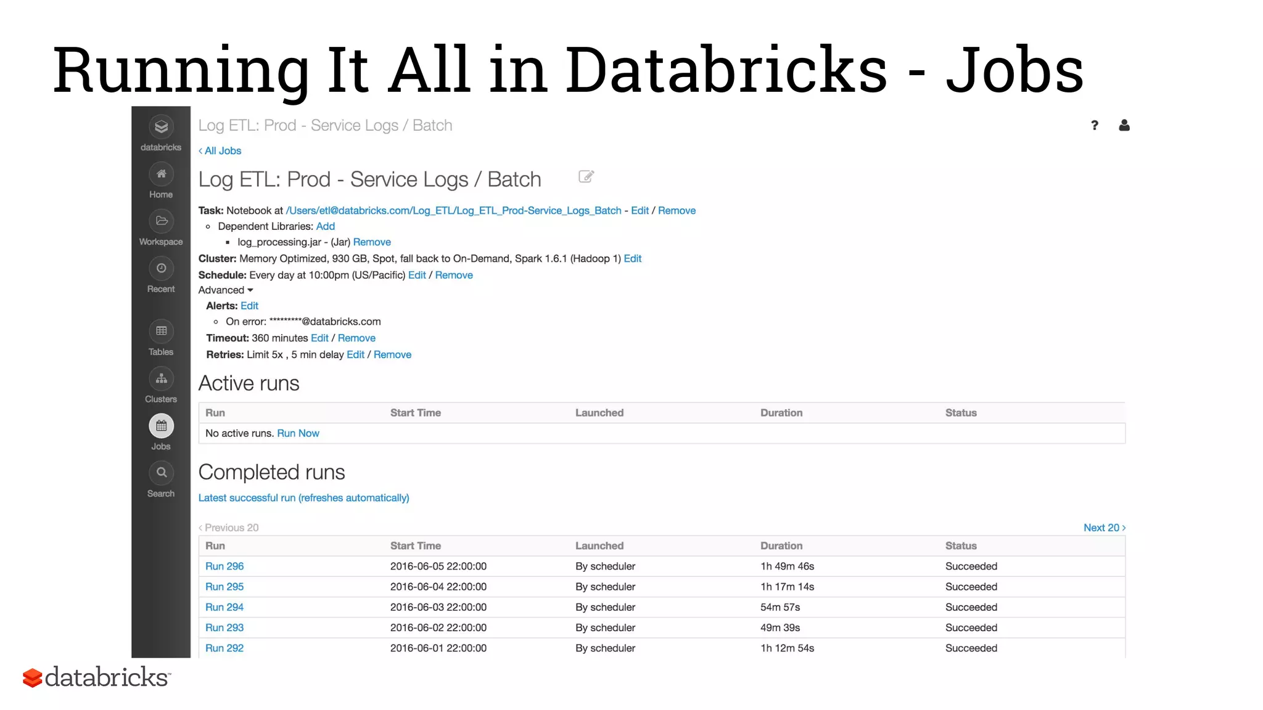The height and width of the screenshot is (710, 1263).
Task: Click the Completed runs Duration column header
Action: pos(781,546)
